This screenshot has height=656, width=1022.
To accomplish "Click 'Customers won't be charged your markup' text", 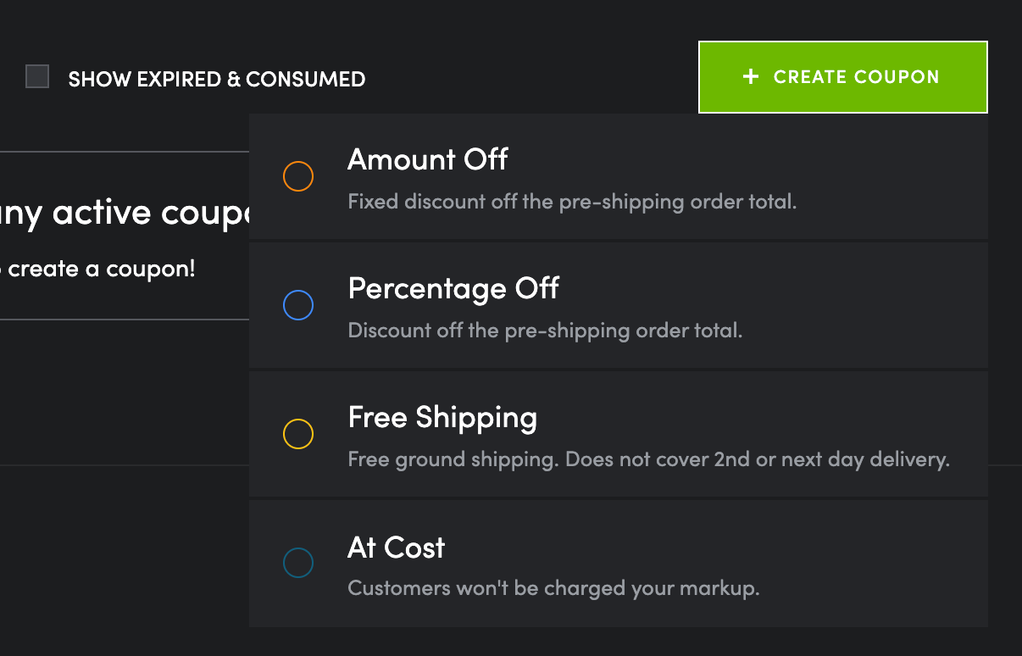I will [x=553, y=588].
